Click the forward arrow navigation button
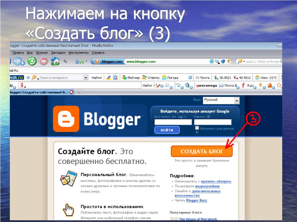This screenshot has width=297, height=222. tap(19, 61)
